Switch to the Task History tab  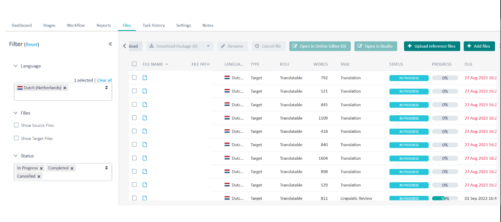154,25
